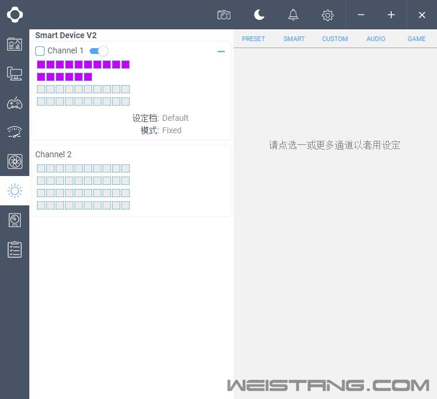The height and width of the screenshot is (399, 437).
Task: Open the monitoring dashboard from the sidebar
Action: click(x=15, y=44)
